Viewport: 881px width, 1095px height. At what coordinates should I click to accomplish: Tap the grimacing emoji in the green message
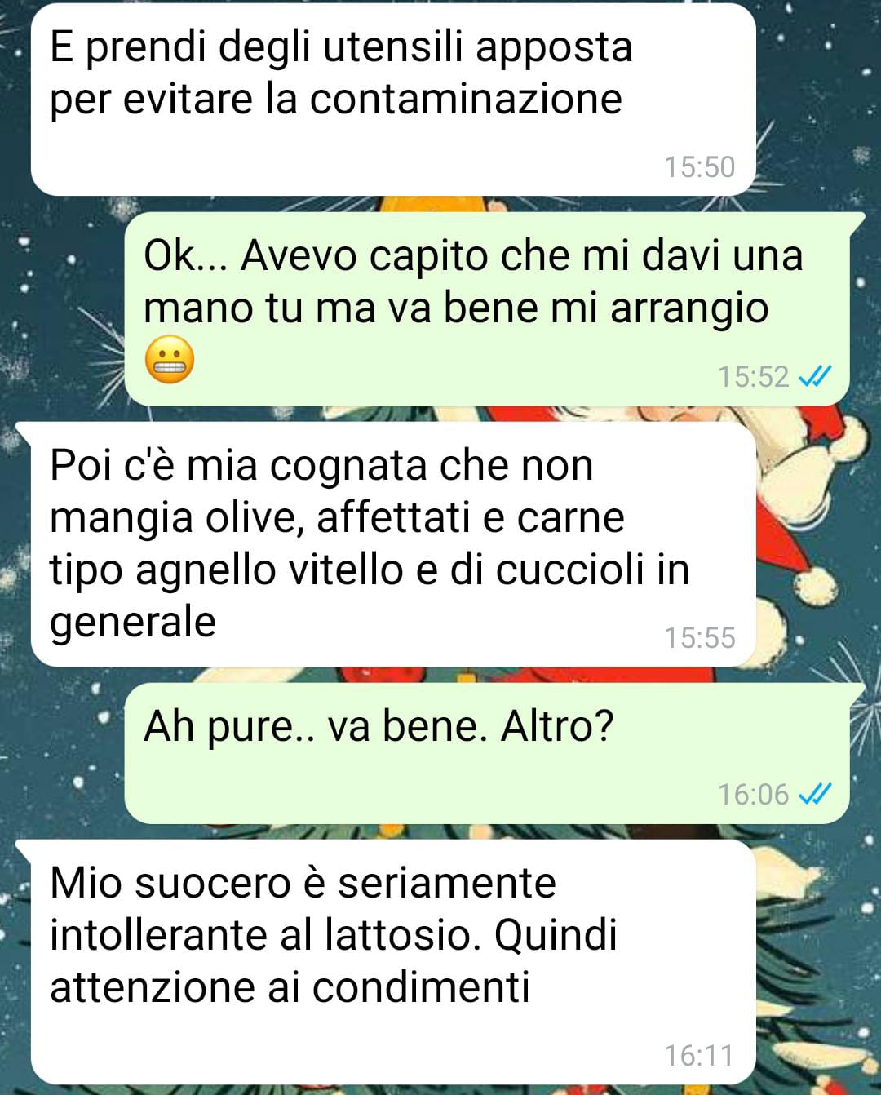click(x=170, y=360)
